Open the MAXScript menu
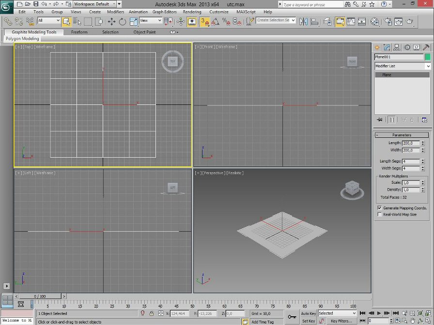 246,12
